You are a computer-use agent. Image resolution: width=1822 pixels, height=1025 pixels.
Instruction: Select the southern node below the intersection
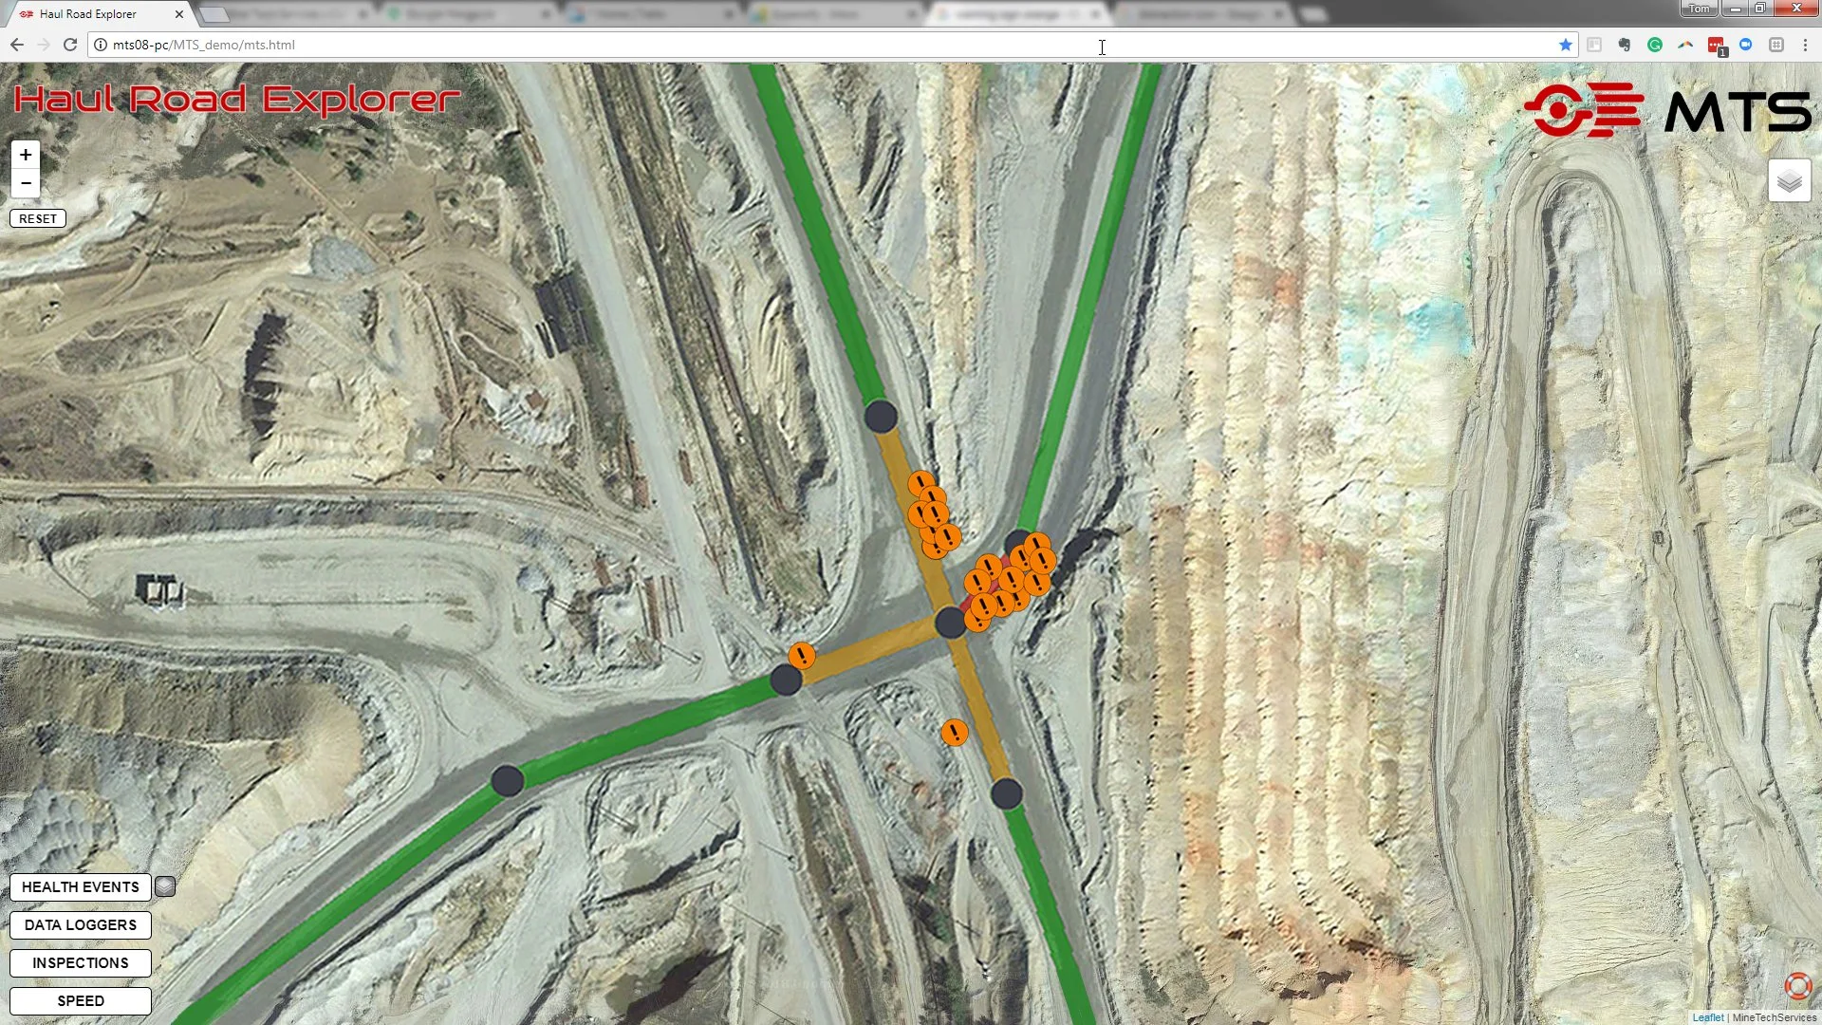(1007, 793)
